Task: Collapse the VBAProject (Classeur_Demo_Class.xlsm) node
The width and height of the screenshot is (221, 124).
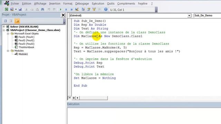Action: 4,30
